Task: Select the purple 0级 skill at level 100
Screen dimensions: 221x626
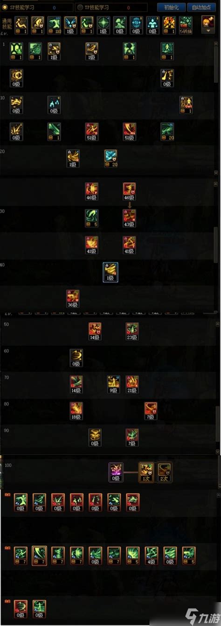Action: (x=116, y=472)
